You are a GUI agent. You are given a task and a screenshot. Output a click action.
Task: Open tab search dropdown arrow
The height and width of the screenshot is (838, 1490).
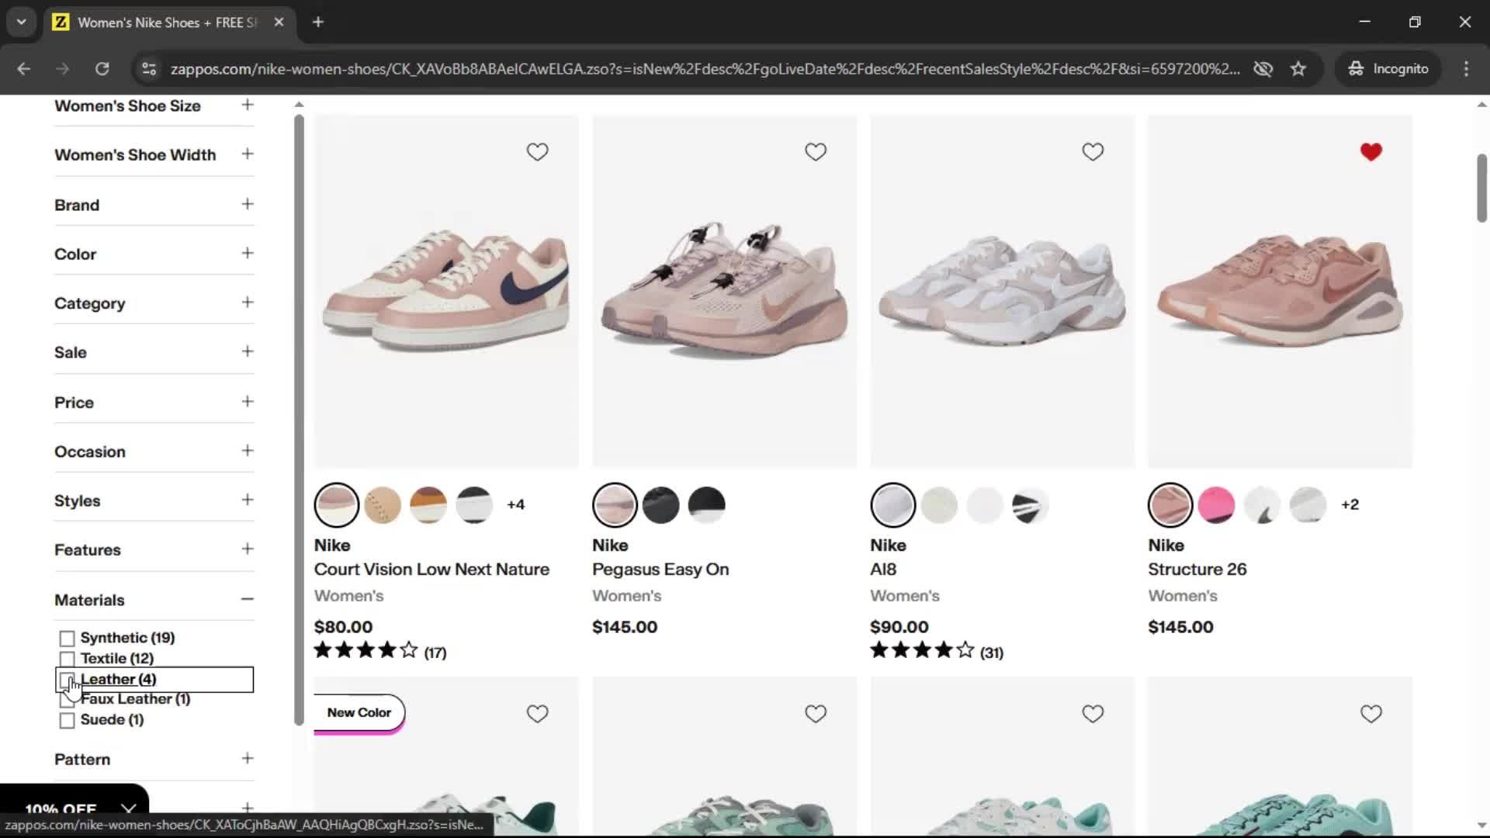click(x=22, y=22)
